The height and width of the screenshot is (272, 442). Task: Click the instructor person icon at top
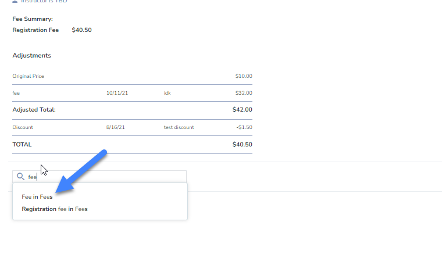click(x=15, y=1)
